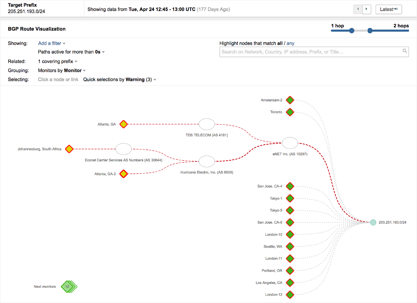This screenshot has height=303, width=417.
Task: Select the TDS TELECOM (AS 4181) node
Action: [207, 124]
